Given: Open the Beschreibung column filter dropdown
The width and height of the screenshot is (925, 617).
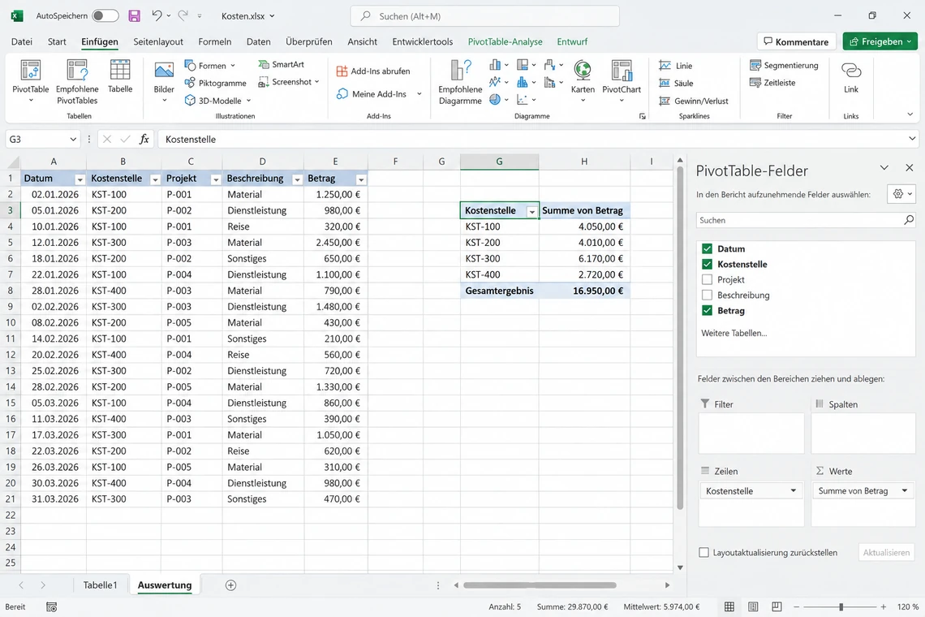Looking at the screenshot, I should 297,179.
